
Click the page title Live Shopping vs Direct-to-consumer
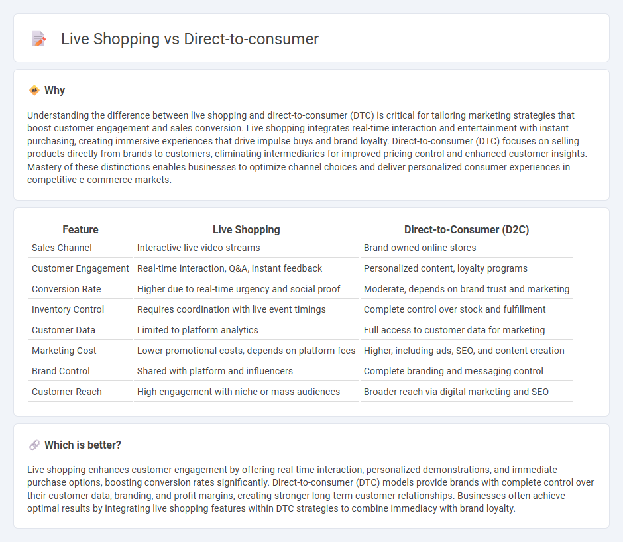(x=190, y=39)
